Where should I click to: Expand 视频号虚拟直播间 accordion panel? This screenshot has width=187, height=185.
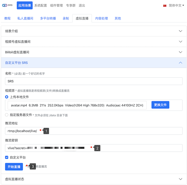[x=94, y=42]
